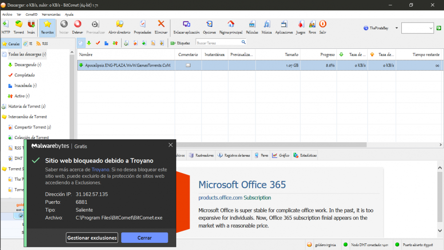Switch to the RSS sidebar tab
The image size is (444, 250).
click(x=42, y=44)
